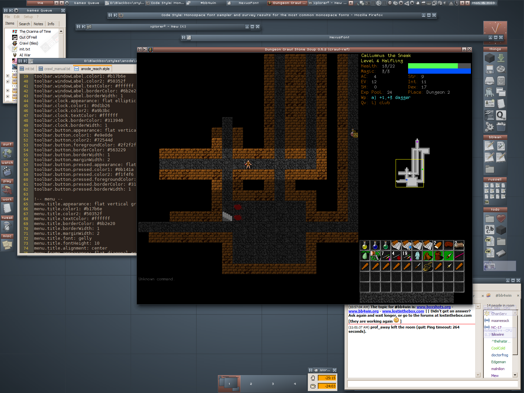Screen dimensions: 524x393
Task: Open the frog icon in things bar
Action: (490, 92)
